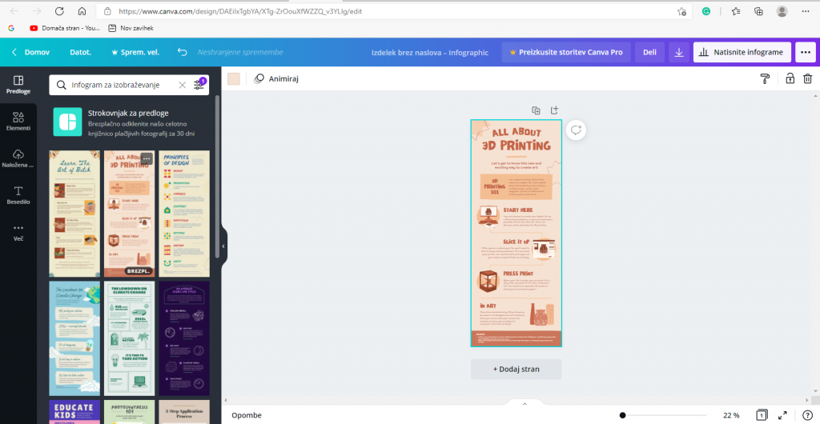The height and width of the screenshot is (424, 820).
Task: Open the Besedilo text tab
Action: (18, 194)
